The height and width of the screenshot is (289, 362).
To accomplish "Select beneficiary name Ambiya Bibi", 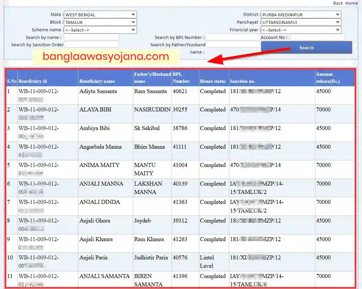I will point(94,128).
